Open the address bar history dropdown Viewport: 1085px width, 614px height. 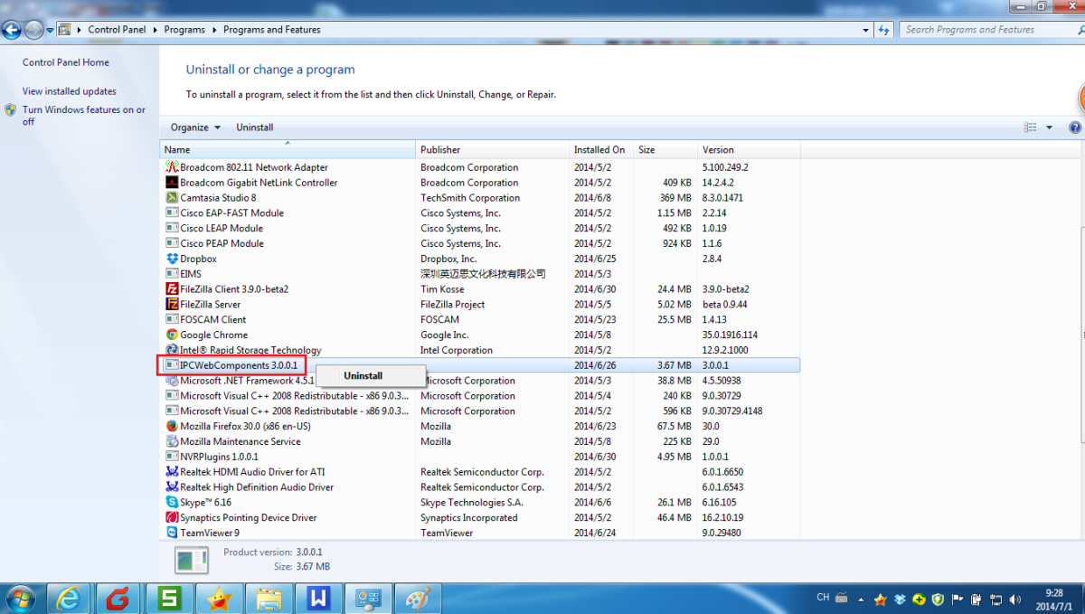(865, 30)
